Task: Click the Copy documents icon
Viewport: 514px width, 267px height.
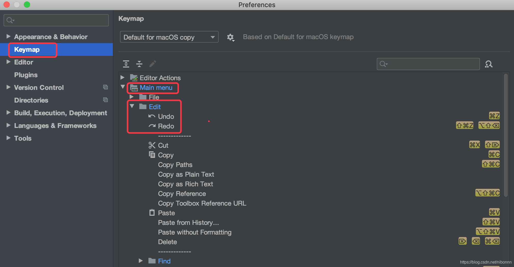Action: [152, 155]
